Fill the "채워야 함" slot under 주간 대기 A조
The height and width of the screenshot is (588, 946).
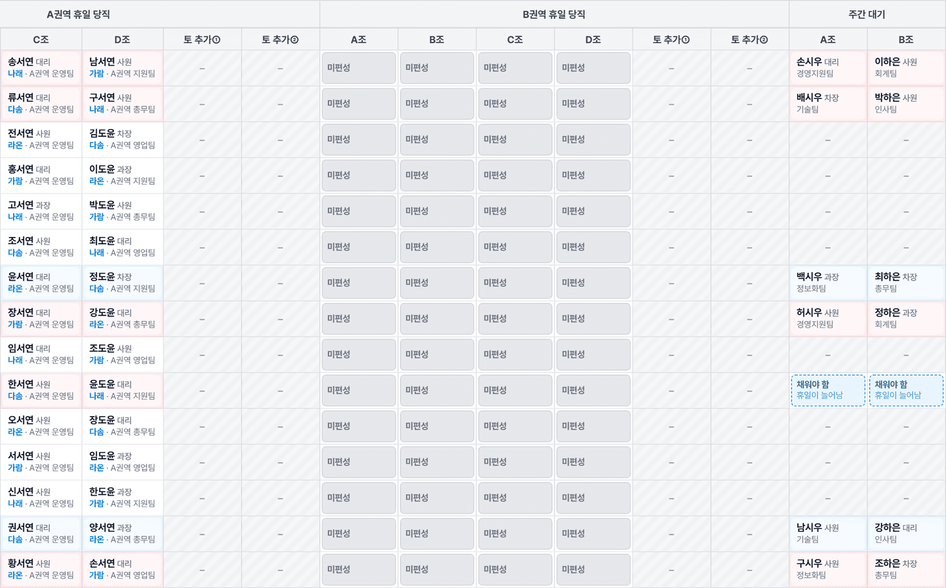[x=828, y=390]
